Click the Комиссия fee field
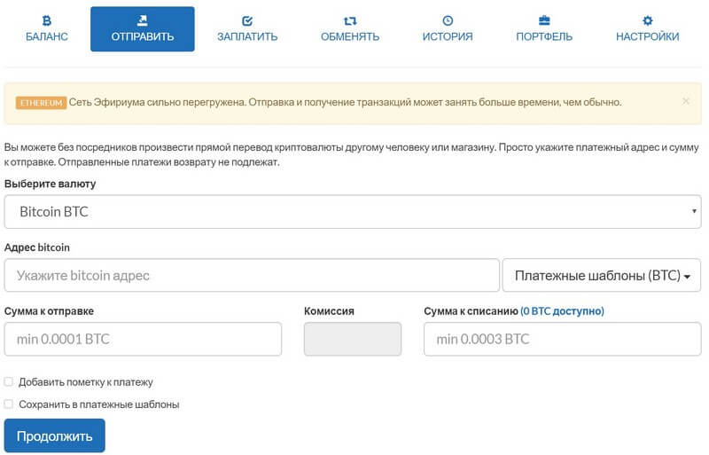The height and width of the screenshot is (455, 709). tap(353, 339)
